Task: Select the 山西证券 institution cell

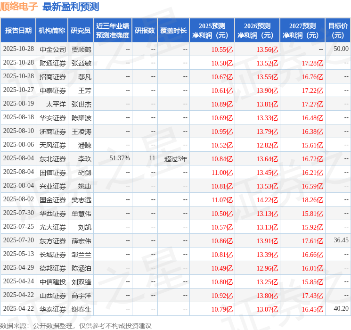Action: click(x=53, y=296)
